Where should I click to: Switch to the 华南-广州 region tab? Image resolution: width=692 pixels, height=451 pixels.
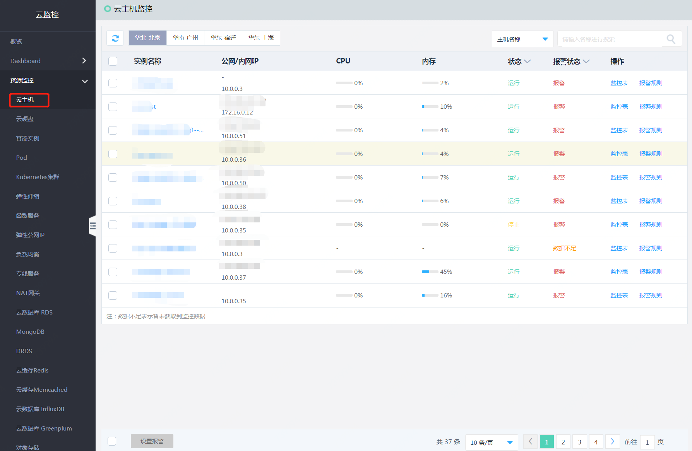tap(185, 38)
